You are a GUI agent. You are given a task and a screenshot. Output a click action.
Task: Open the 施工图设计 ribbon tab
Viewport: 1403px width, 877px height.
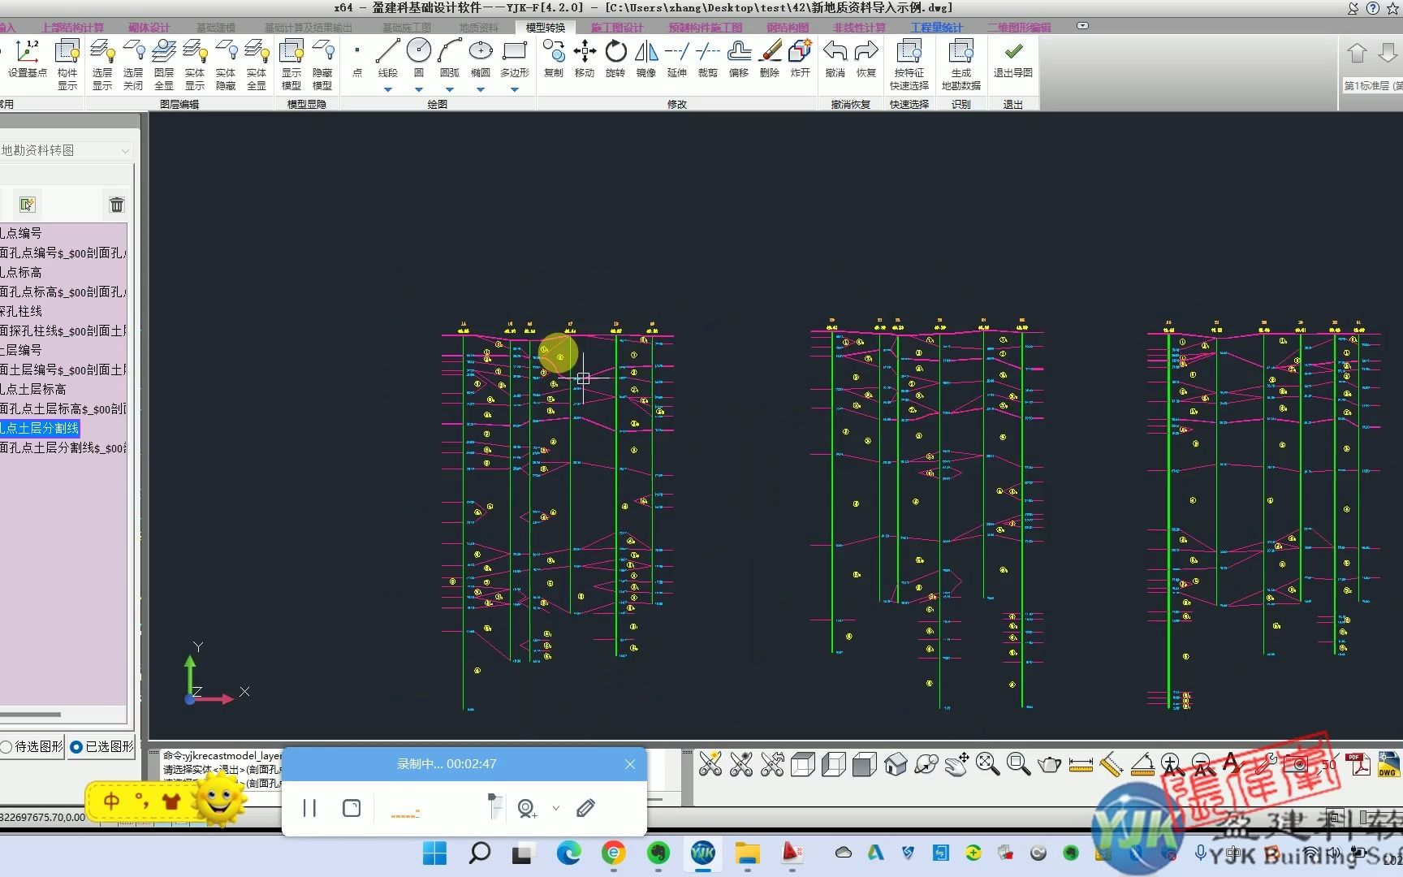[617, 28]
